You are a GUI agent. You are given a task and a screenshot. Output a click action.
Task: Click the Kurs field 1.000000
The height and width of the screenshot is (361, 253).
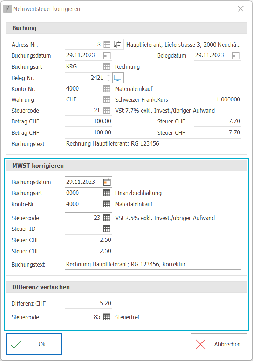pos(218,100)
